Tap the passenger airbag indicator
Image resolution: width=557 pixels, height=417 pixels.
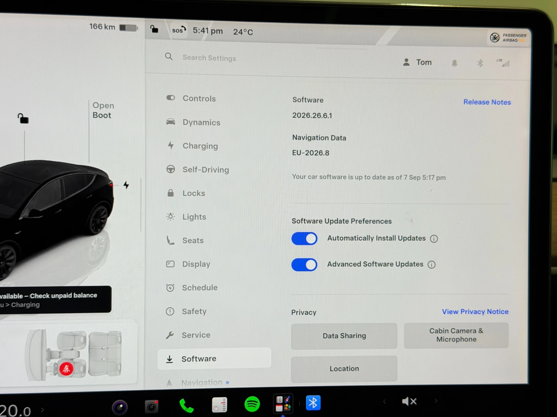[508, 38]
